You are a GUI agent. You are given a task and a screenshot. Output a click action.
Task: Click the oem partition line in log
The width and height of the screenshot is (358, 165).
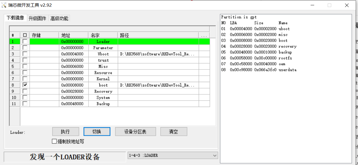pyautogui.click(x=253, y=64)
